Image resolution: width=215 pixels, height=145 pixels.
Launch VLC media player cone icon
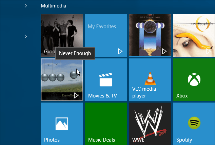(150, 79)
